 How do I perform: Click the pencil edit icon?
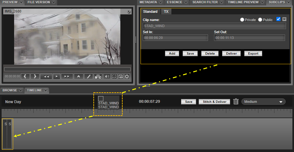click(x=89, y=76)
